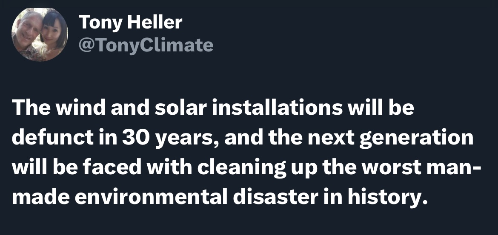
Task: Click the word "installations" in the tweet text
Action: 277,107
